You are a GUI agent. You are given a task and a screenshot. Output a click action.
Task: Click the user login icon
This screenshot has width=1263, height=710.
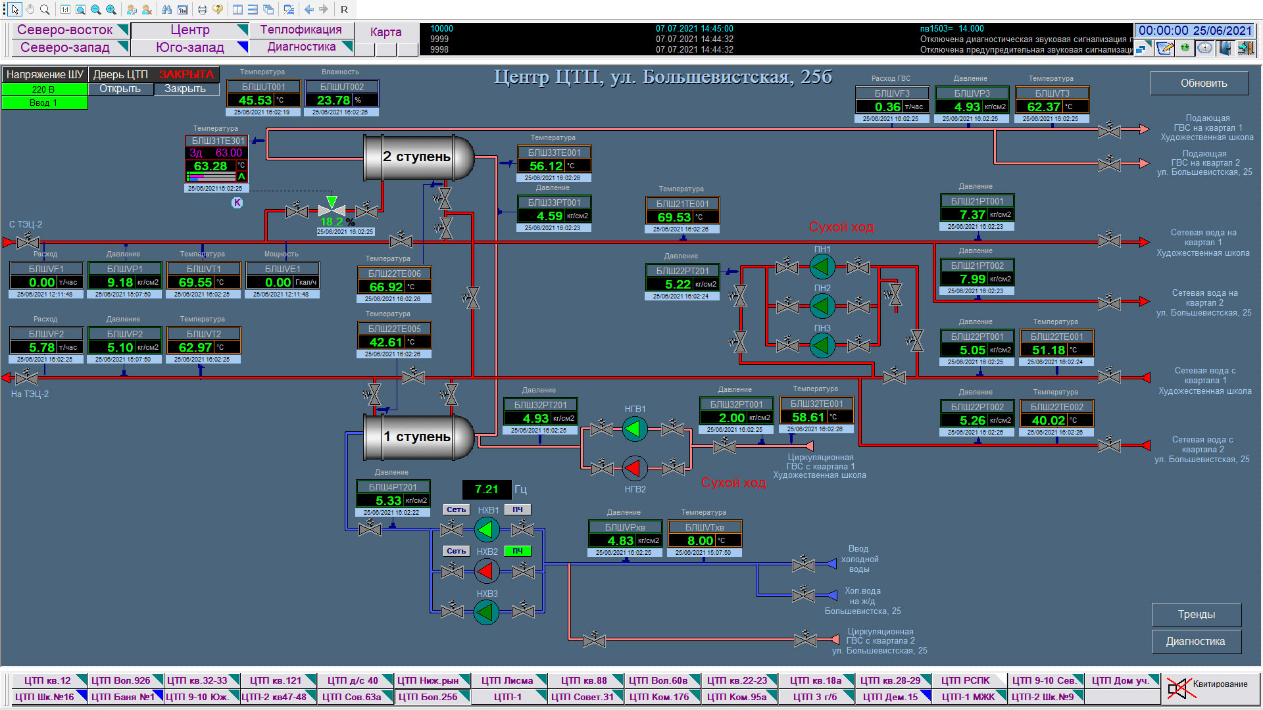pos(132,9)
